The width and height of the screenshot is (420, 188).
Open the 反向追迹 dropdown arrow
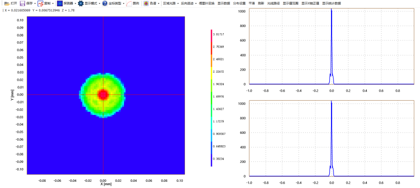pos(196,4)
